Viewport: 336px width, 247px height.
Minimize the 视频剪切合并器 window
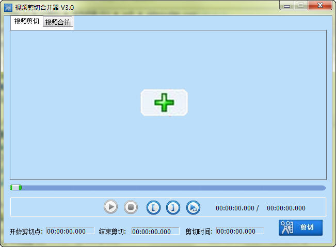pyautogui.click(x=287, y=5)
